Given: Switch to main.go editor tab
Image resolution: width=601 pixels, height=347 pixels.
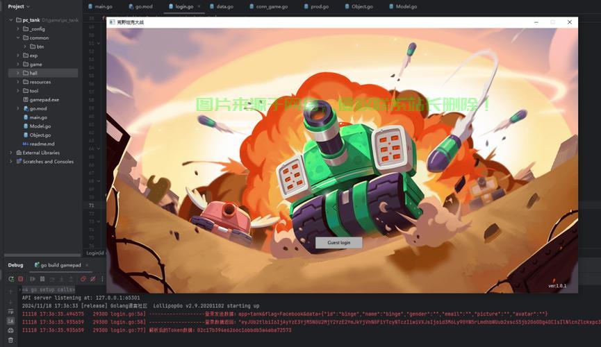Looking at the screenshot, I should pyautogui.click(x=100, y=6).
